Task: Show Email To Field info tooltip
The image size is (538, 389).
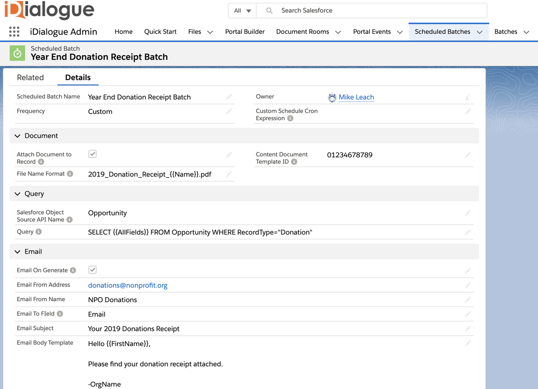Action: 60,314
